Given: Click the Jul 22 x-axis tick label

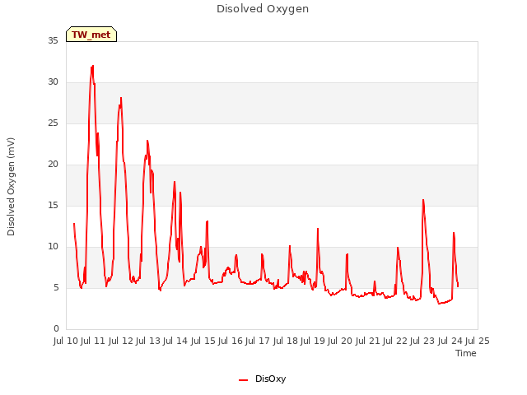Looking at the screenshot, I should 395,341.
